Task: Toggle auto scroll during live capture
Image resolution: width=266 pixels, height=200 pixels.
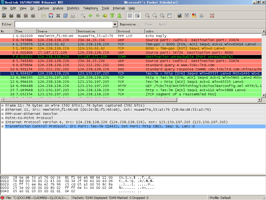Action: 137,16
